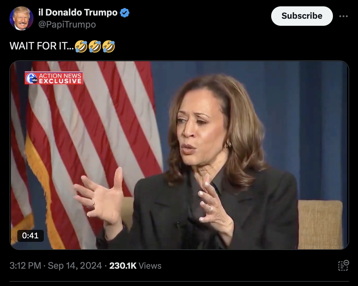Click the Subscribe button

302,16
